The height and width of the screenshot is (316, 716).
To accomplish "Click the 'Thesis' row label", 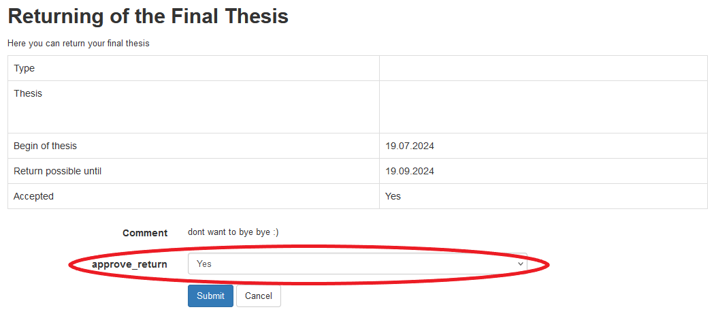I will coord(28,93).
